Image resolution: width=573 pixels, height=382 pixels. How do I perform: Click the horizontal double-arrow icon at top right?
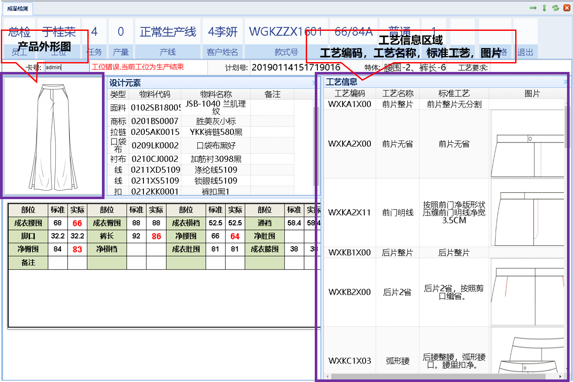pyautogui.click(x=533, y=8)
